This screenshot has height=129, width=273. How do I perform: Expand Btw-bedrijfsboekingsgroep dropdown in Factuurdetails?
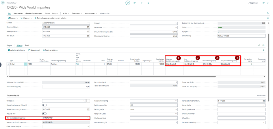[x=88, y=118]
